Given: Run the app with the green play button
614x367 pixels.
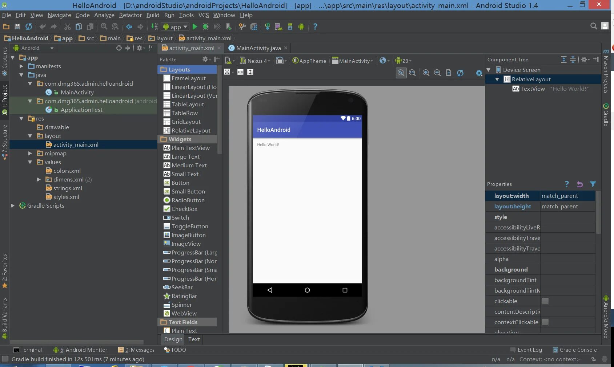Looking at the screenshot, I should click(195, 26).
